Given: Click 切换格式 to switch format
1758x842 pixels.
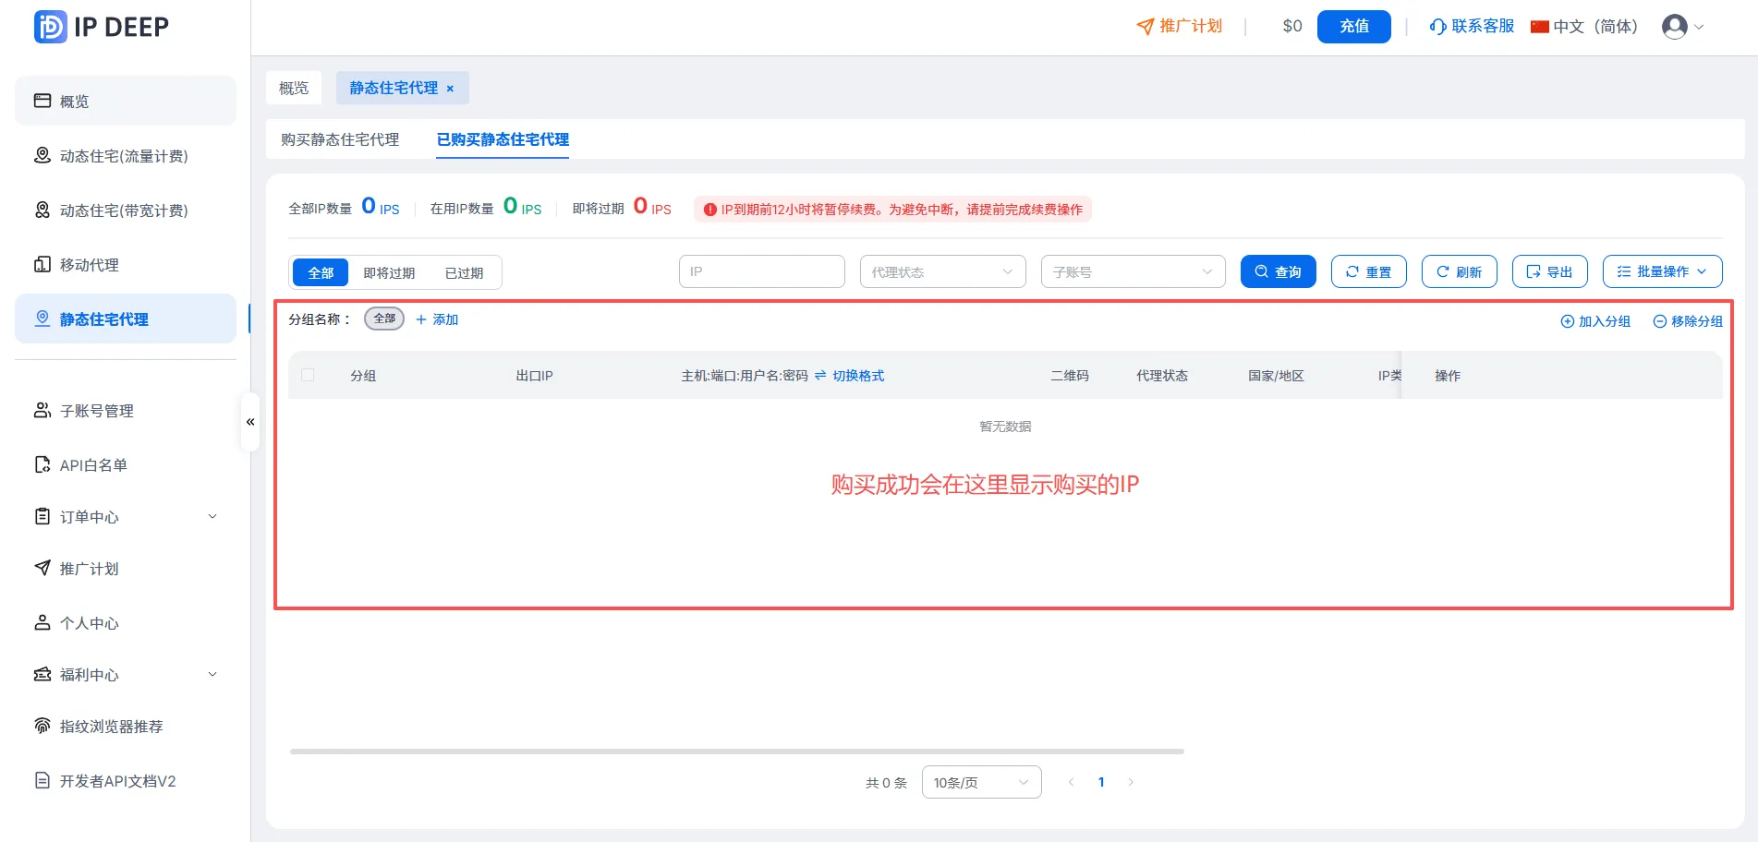Looking at the screenshot, I should click(x=850, y=376).
